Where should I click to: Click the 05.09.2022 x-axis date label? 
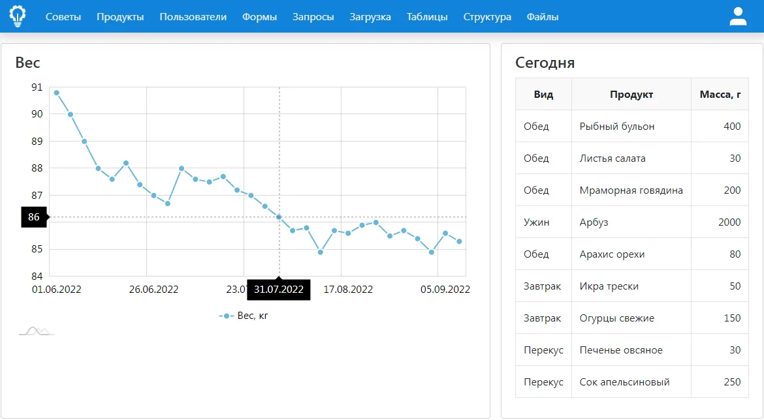pyautogui.click(x=445, y=290)
